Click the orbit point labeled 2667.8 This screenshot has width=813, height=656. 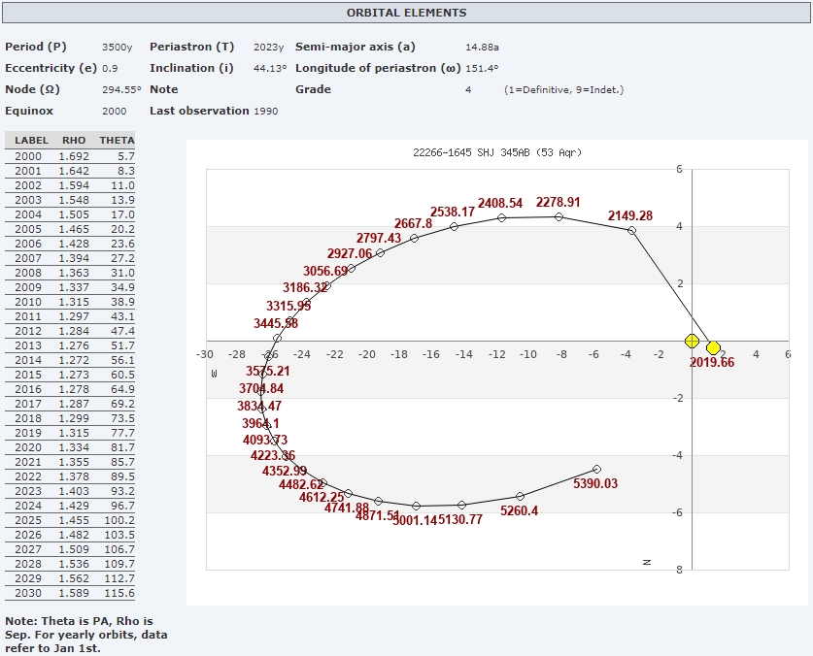click(x=414, y=238)
